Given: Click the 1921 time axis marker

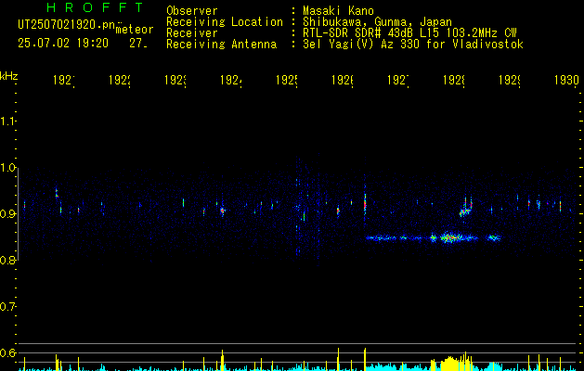Looking at the screenshot, I should tap(64, 80).
